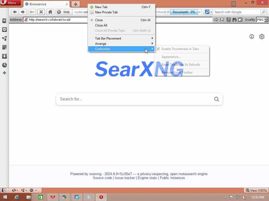The image size is (269, 201).
Task: Click the Go arrow in Browservice bar
Action: point(216,20)
